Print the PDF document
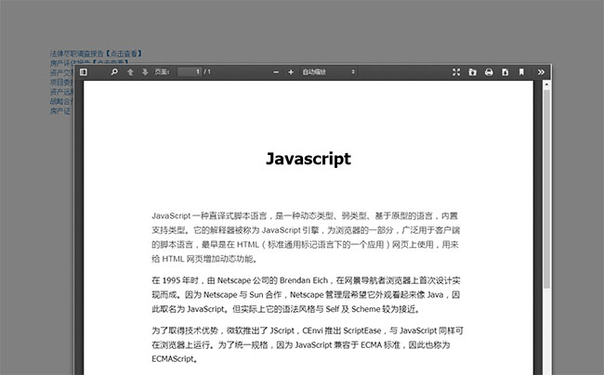Screen dimensions: 604x375 click(488, 71)
